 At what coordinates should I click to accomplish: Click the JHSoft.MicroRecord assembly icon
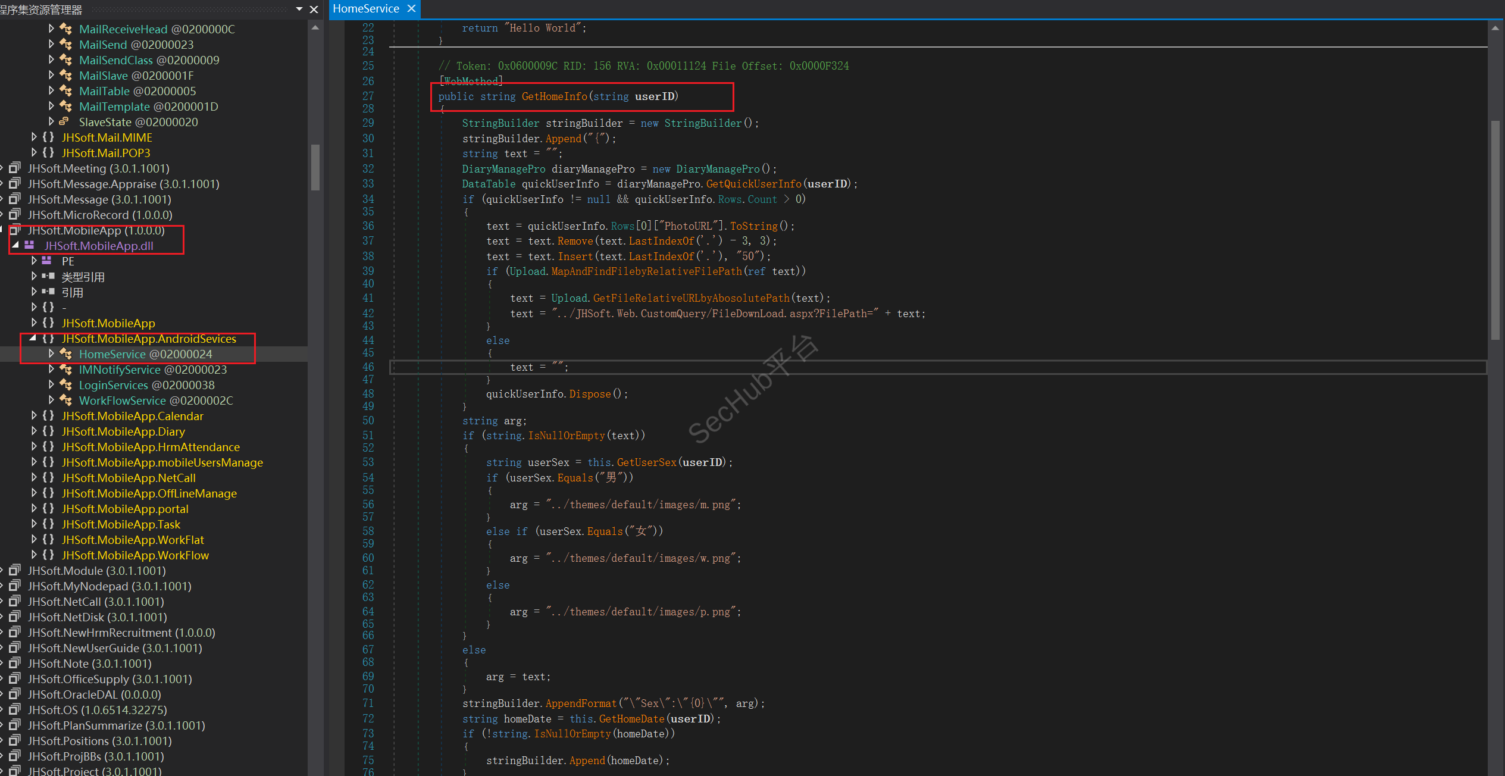coord(15,215)
